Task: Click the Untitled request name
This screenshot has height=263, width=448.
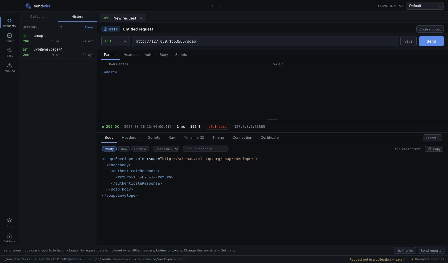Action: (x=138, y=29)
